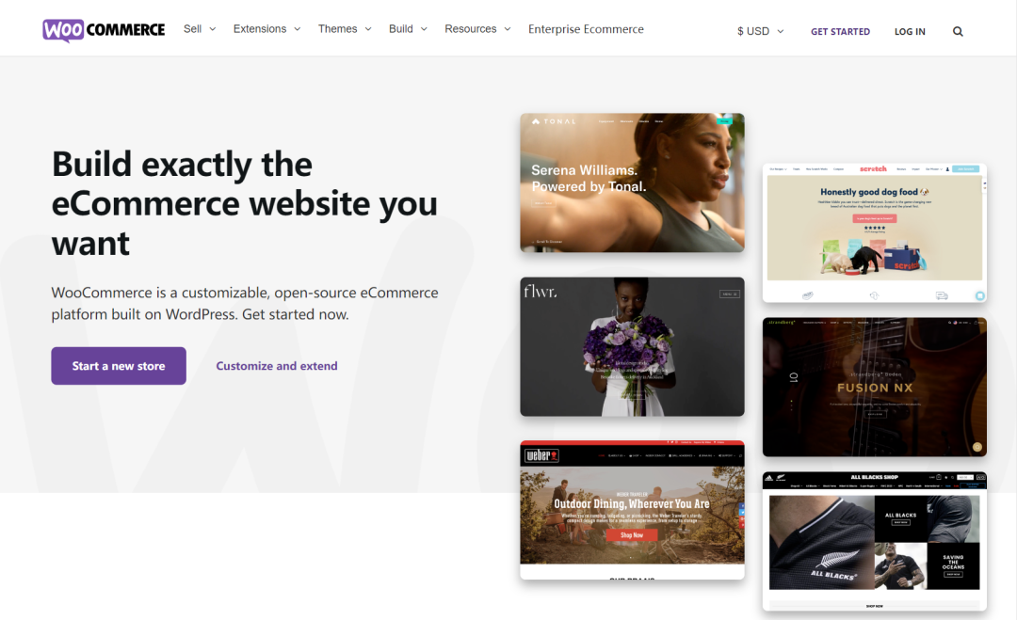
Task: Expand the Themes dropdown
Action: pyautogui.click(x=344, y=28)
